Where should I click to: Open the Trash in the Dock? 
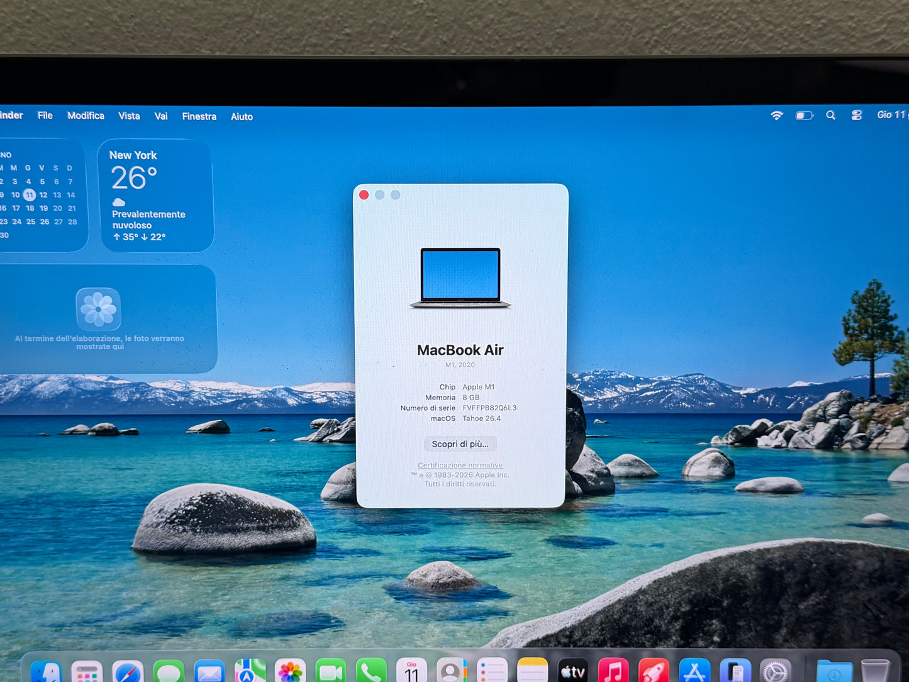(x=875, y=671)
